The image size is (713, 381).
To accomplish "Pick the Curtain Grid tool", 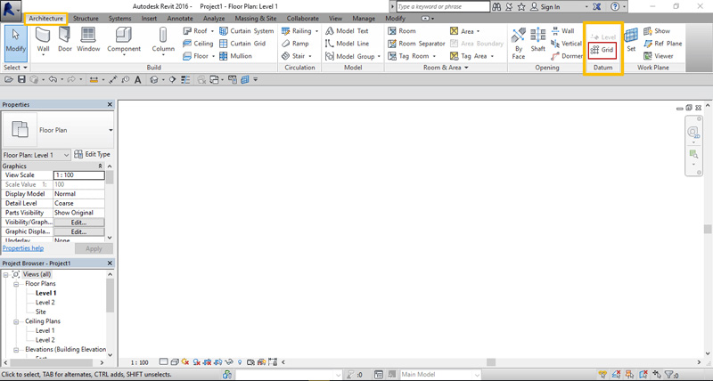I will 242,44.
